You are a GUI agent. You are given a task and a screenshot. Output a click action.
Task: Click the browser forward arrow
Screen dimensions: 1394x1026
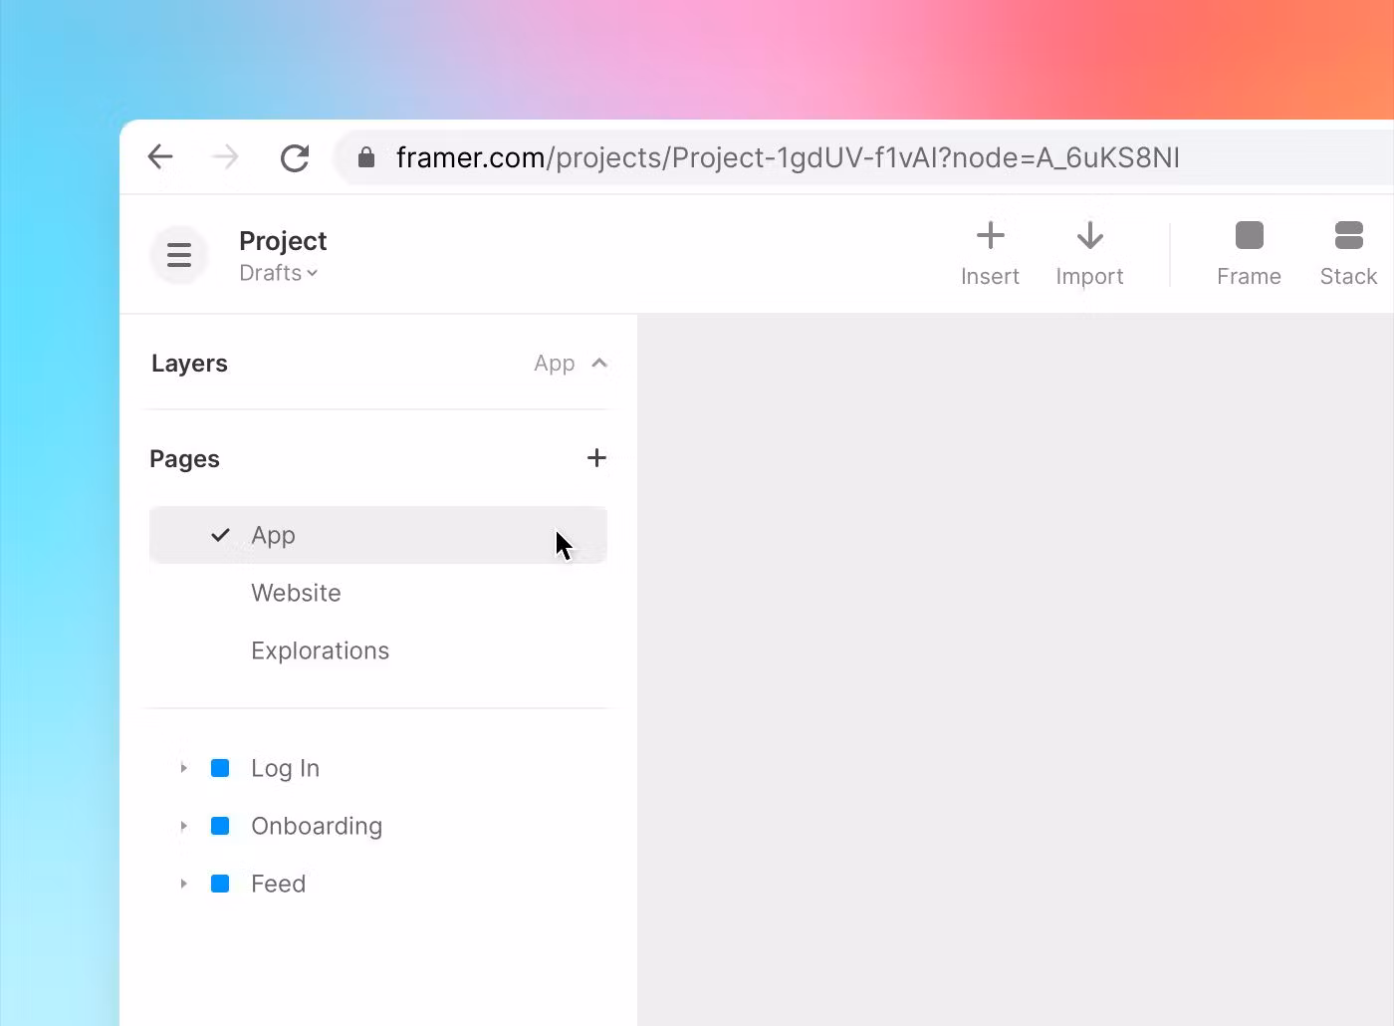coord(226,157)
